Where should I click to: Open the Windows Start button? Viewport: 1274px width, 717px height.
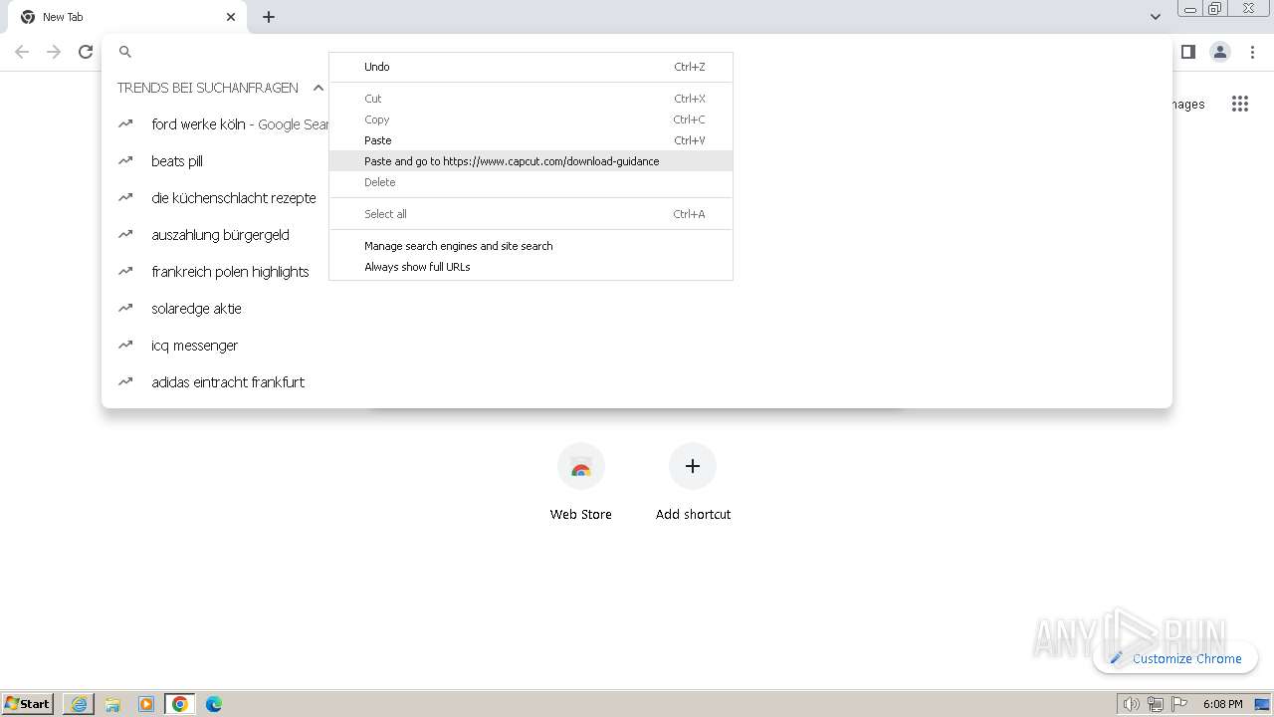pos(28,704)
